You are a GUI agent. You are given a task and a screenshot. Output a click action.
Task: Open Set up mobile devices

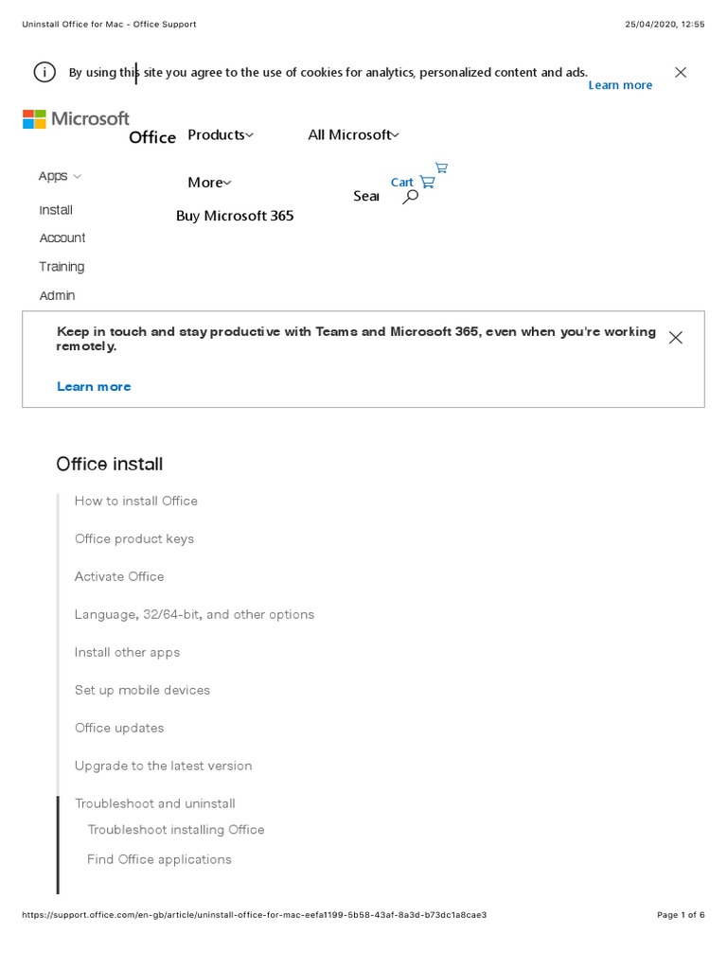tap(142, 690)
